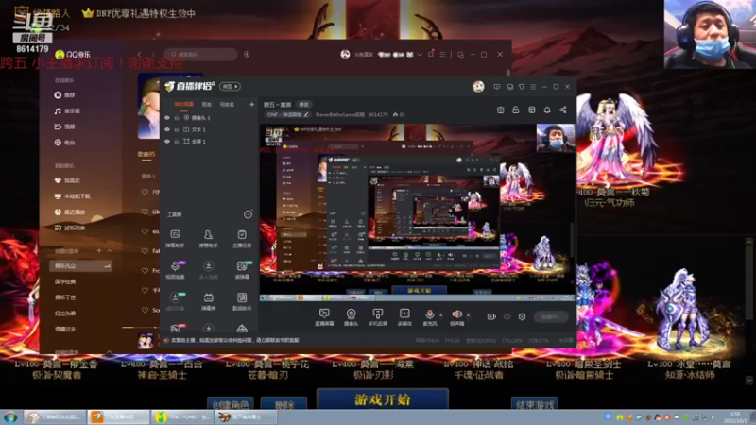Start recording with camcorder icon
Screen dimensions: 756x425
pos(491,316)
